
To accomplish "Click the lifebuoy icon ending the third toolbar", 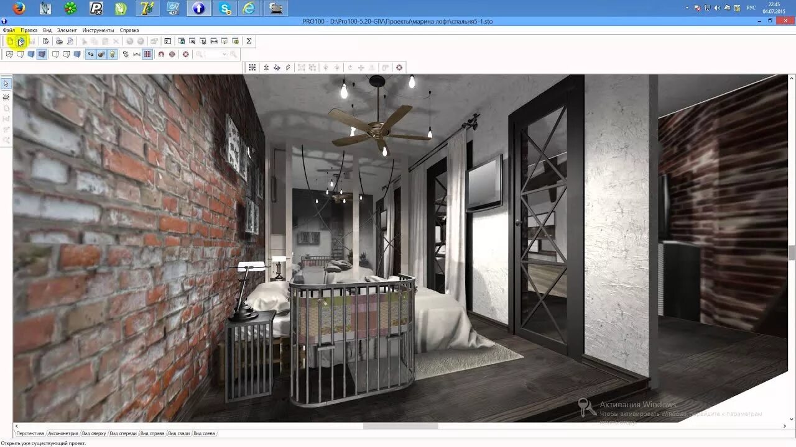I will point(399,68).
